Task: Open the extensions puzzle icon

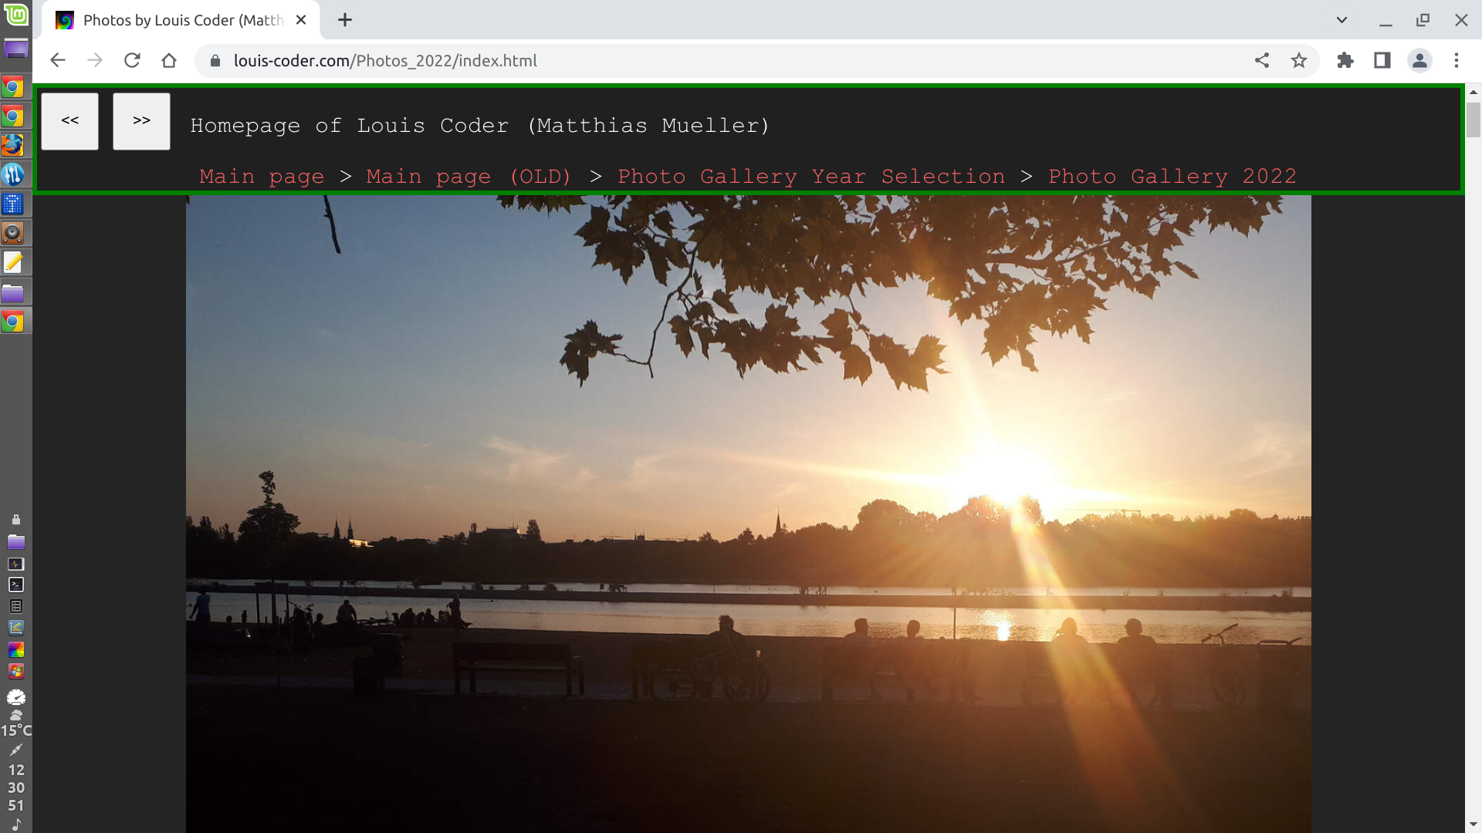Action: tap(1345, 60)
